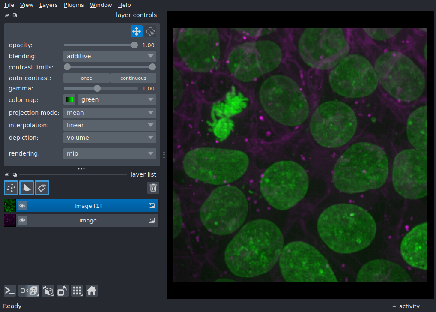
Task: Adjust the gamma slider handle
Action: [97, 89]
